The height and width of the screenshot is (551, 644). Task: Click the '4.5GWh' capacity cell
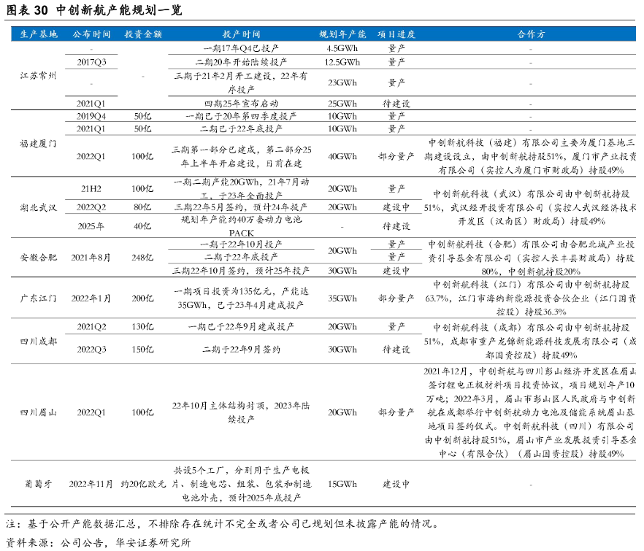tap(342, 48)
